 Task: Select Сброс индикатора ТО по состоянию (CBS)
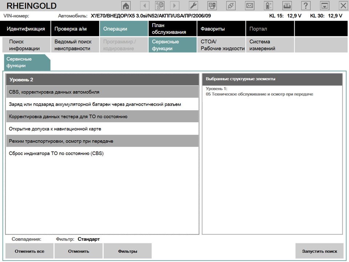(x=103, y=153)
